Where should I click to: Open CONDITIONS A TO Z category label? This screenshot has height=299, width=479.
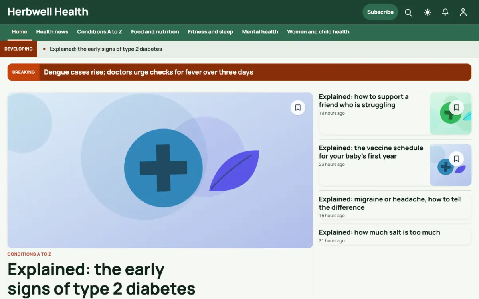click(x=29, y=254)
